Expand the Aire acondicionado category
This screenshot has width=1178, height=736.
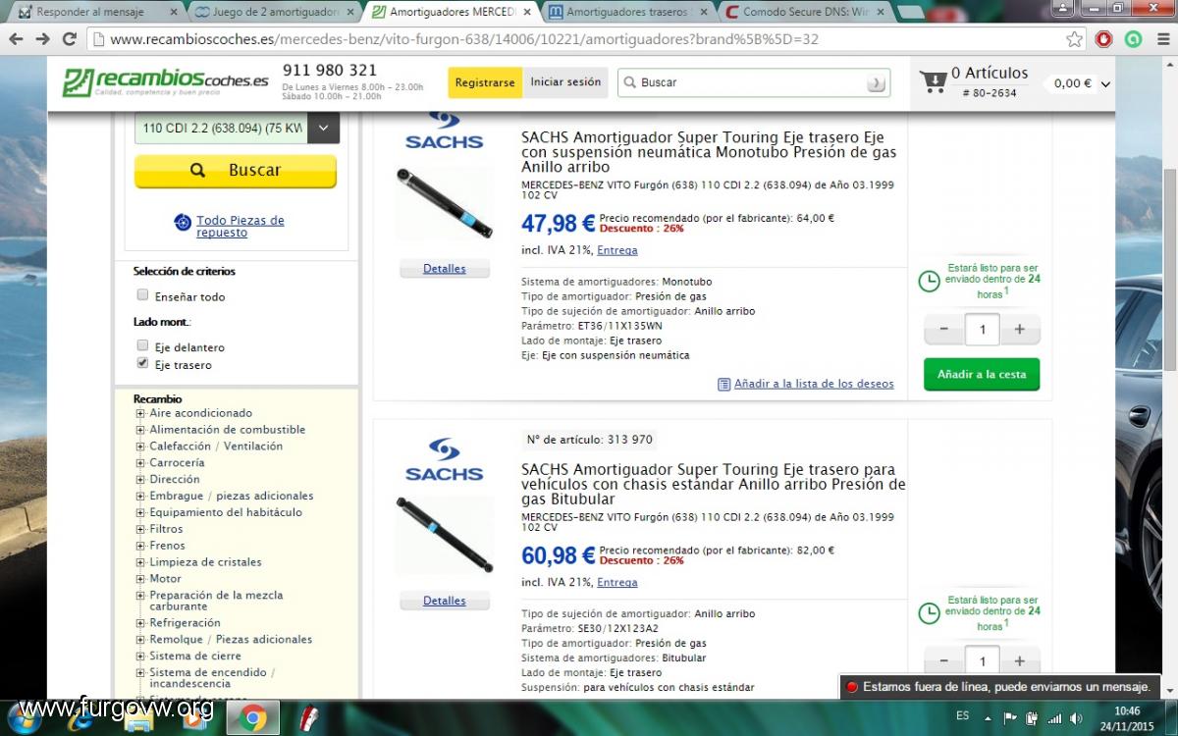pyautogui.click(x=140, y=413)
